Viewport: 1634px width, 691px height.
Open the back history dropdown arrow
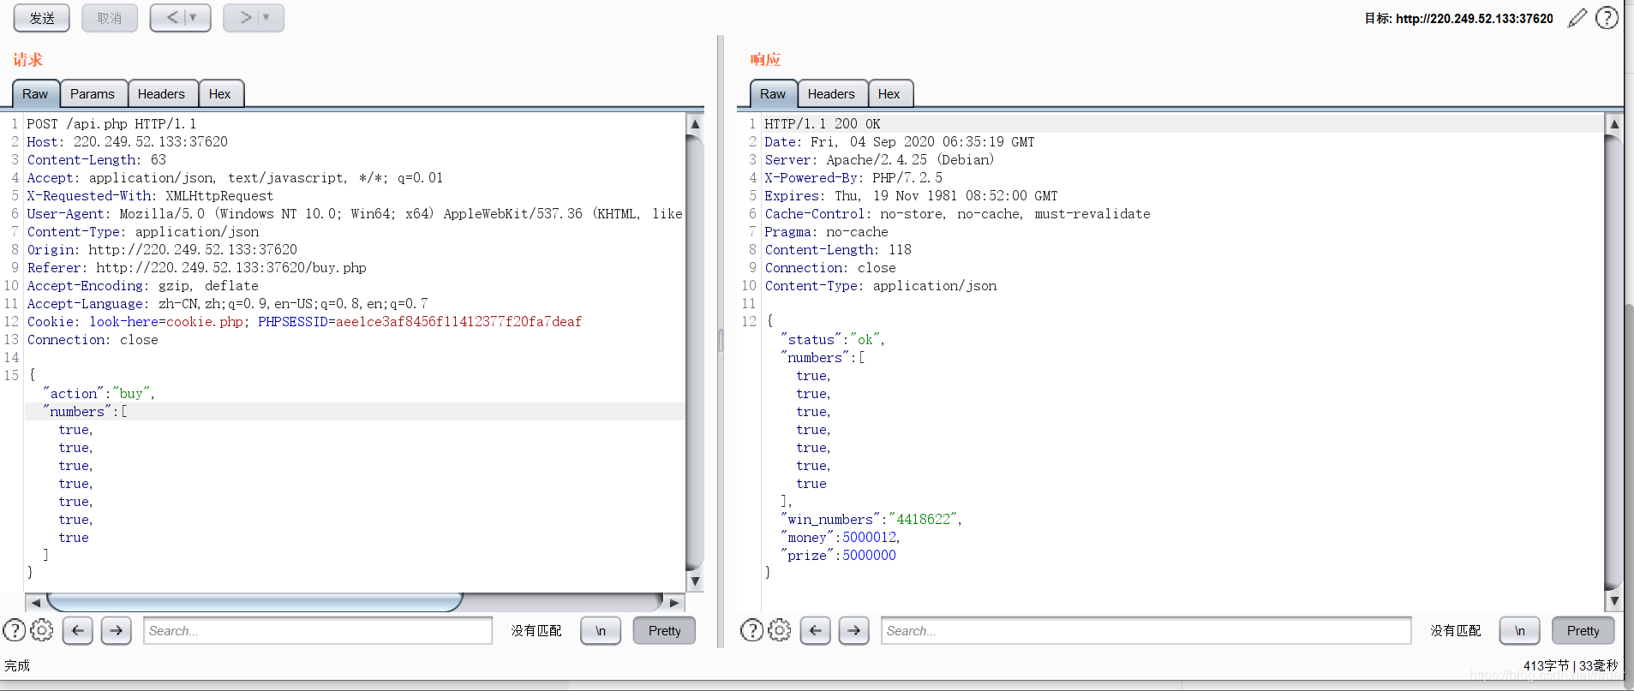click(x=194, y=18)
